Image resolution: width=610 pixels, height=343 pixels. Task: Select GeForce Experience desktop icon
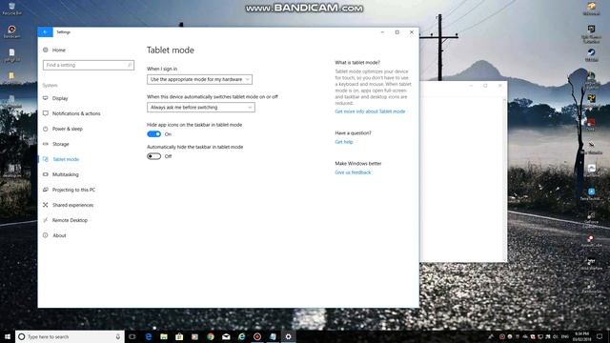tap(591, 219)
